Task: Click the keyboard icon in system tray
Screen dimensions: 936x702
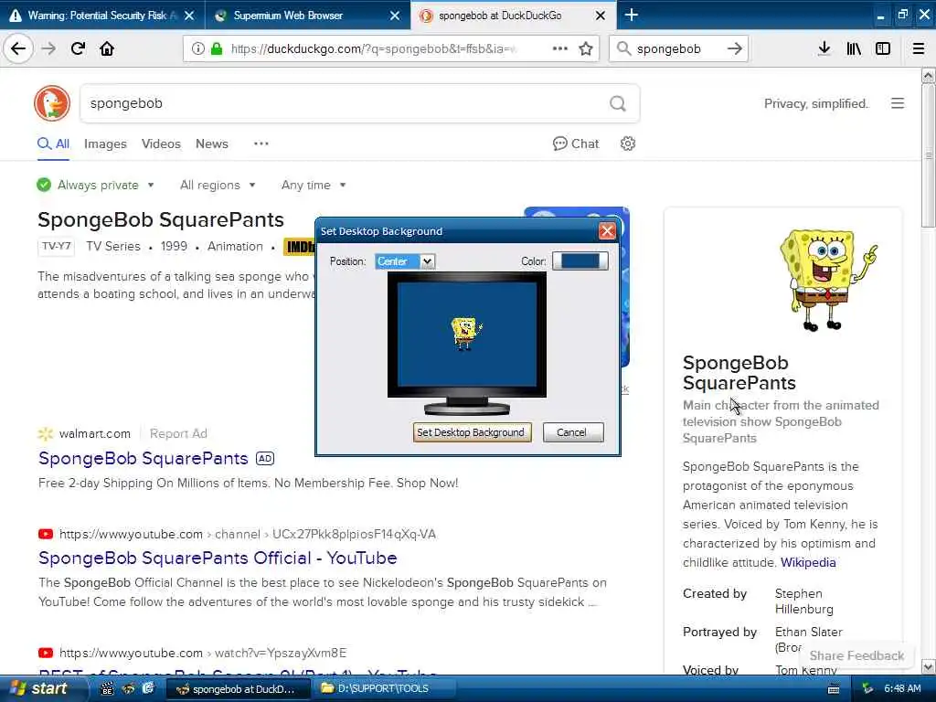Action: [834, 689]
